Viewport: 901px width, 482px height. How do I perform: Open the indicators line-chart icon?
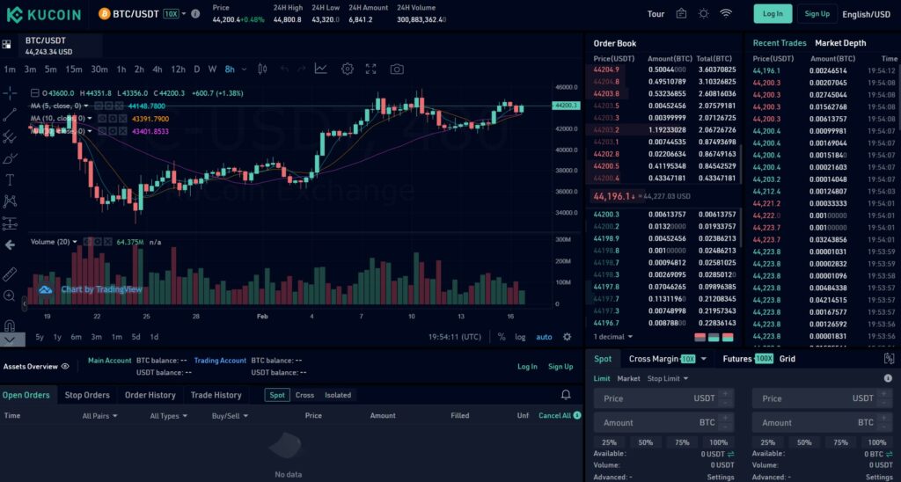tap(321, 69)
